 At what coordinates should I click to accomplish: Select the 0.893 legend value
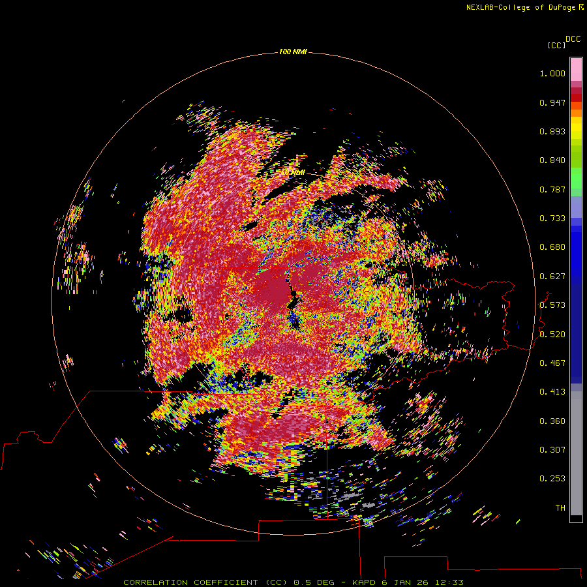point(552,131)
